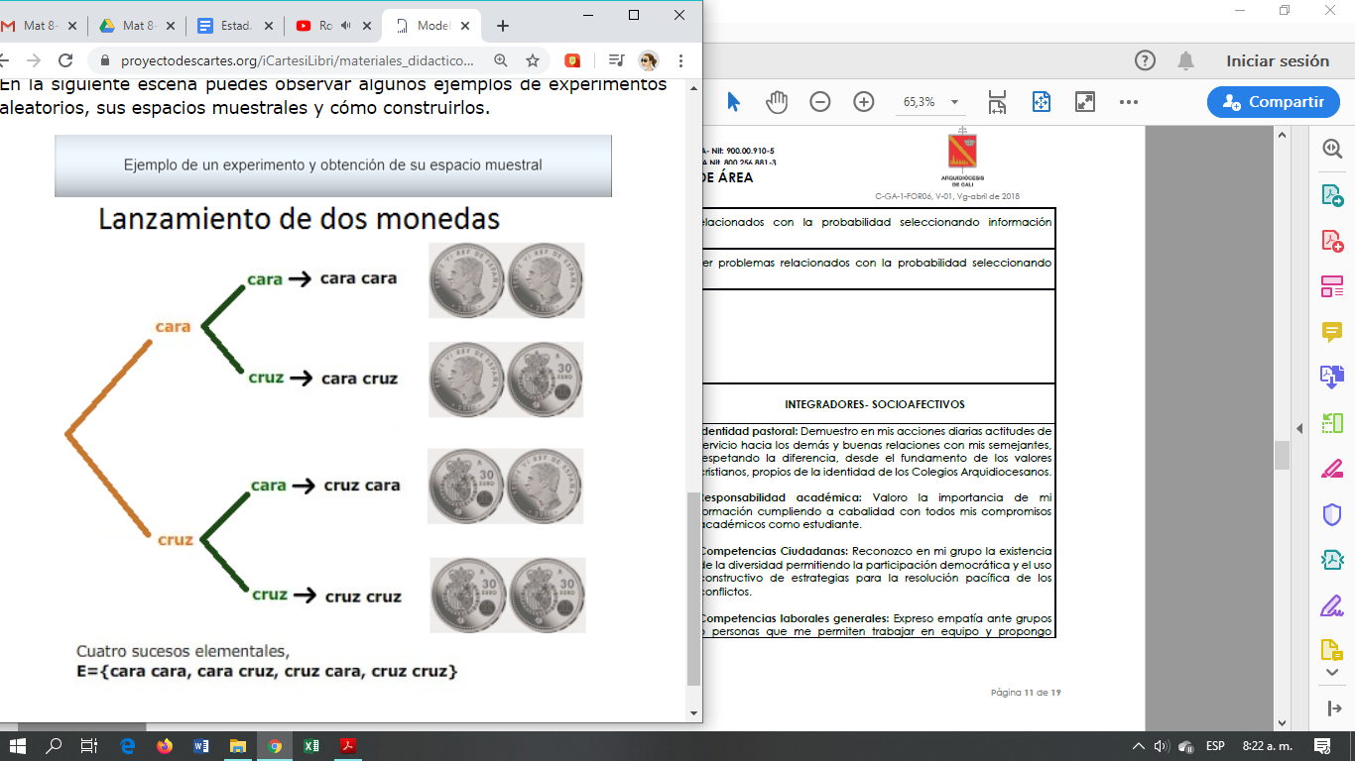This screenshot has height=761, width=1355.
Task: Open Protect shield tool in right pane
Action: (x=1332, y=514)
